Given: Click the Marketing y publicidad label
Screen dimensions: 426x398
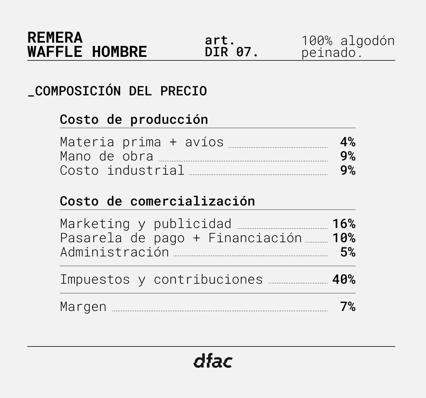Looking at the screenshot, I should [146, 224].
